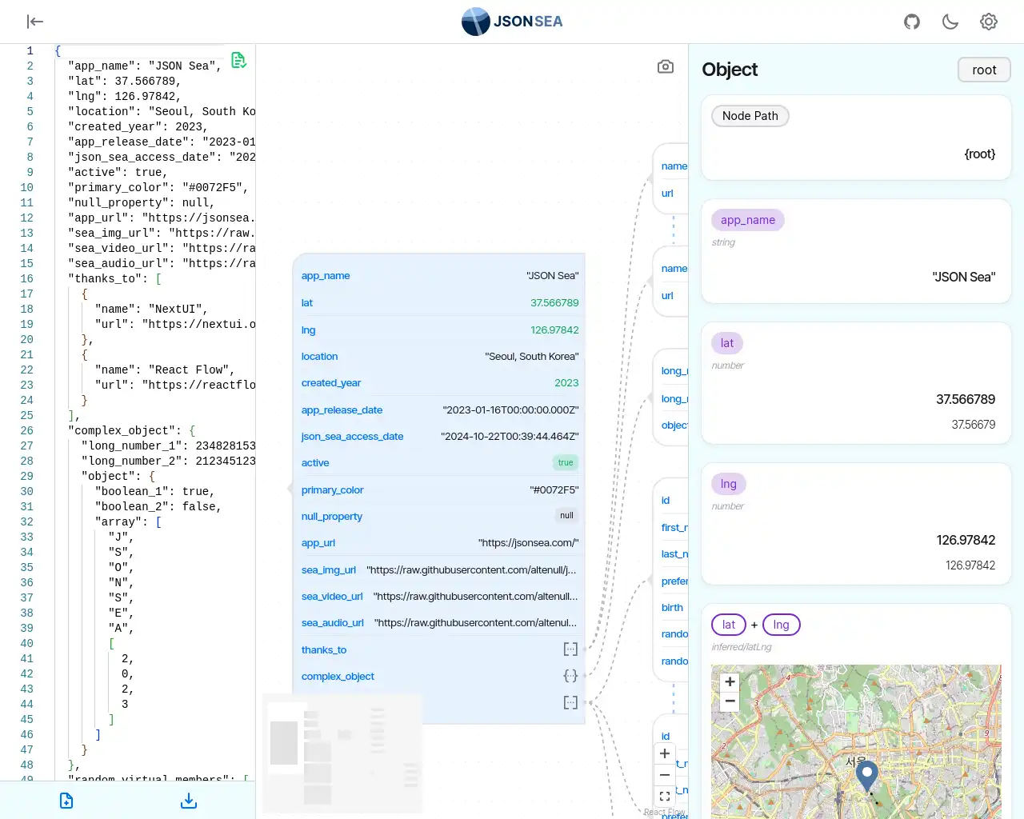Click the blue location marker on the map
The image size is (1024, 819).
pyautogui.click(x=866, y=776)
